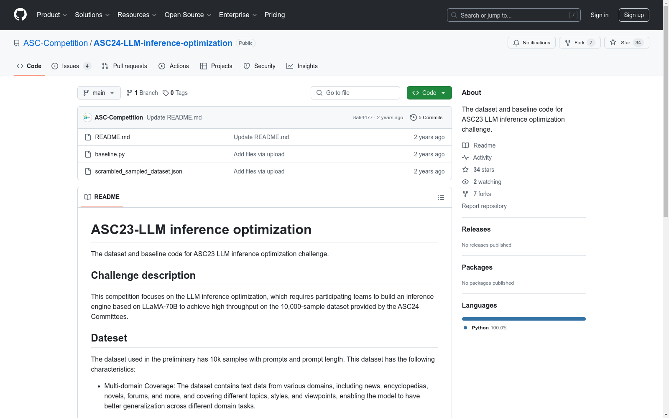Click the Python language bar

pyautogui.click(x=523, y=319)
